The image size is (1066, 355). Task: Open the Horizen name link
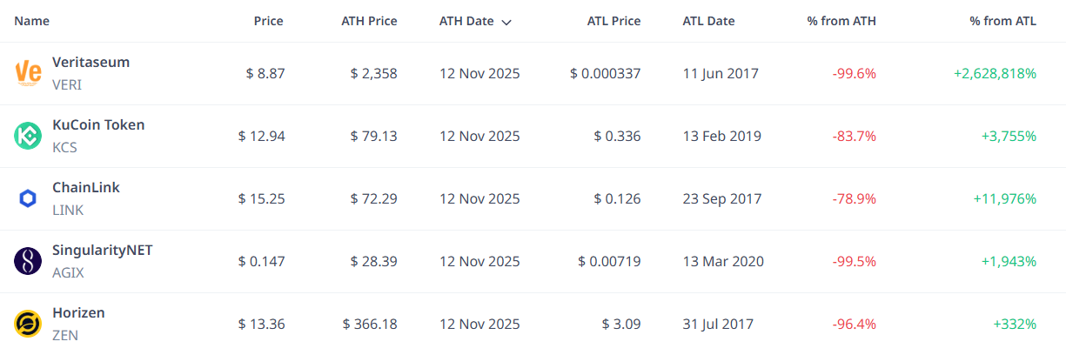tap(78, 313)
